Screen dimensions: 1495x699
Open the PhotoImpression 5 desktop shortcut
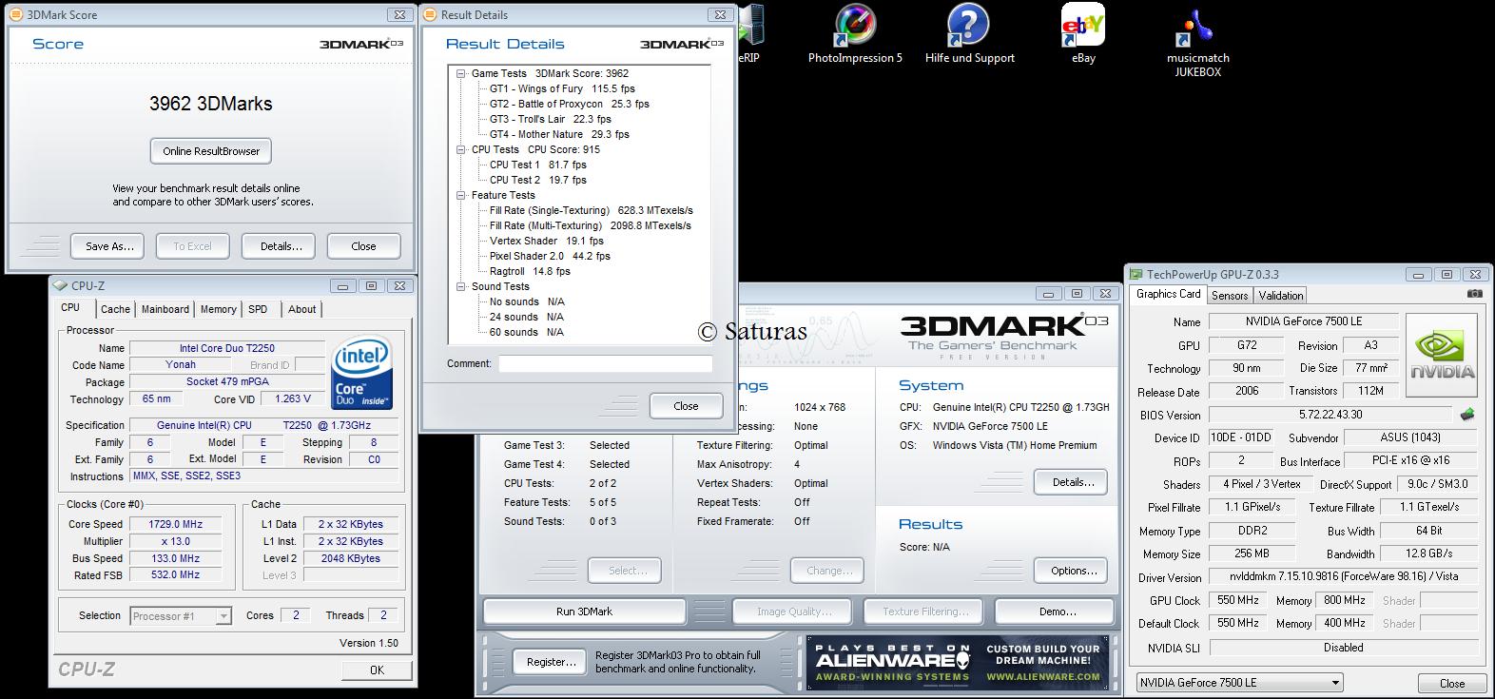pos(855,34)
